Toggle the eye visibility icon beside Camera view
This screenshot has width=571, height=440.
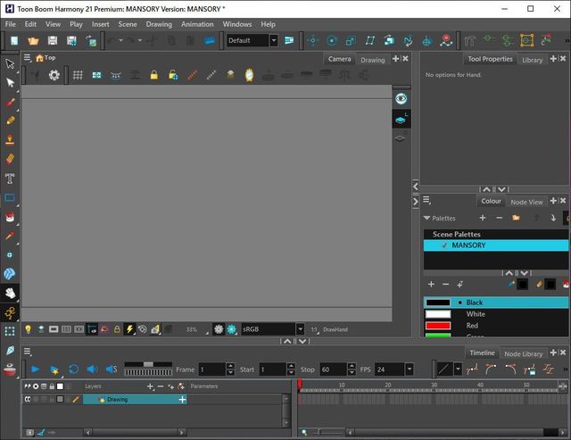401,98
